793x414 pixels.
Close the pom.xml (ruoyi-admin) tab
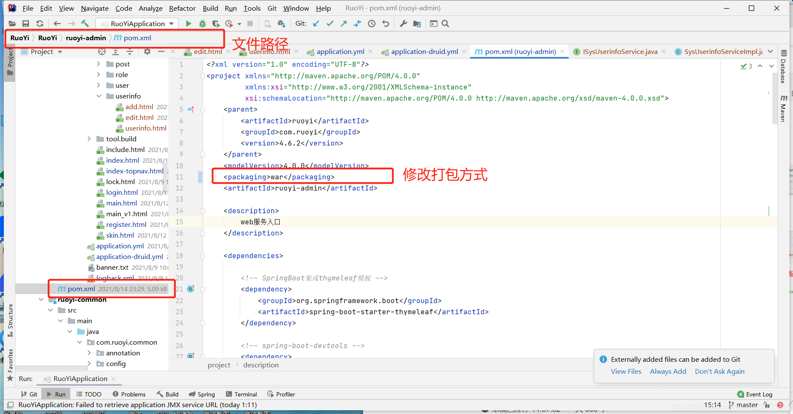(x=562, y=51)
